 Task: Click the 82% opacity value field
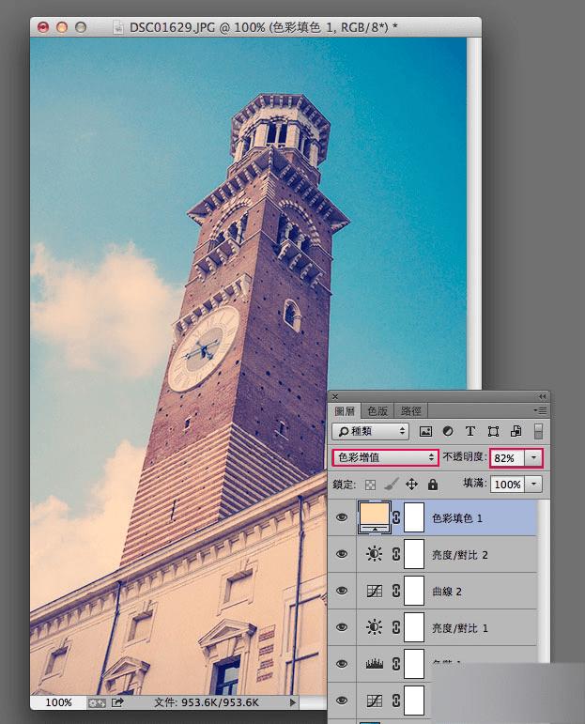508,457
